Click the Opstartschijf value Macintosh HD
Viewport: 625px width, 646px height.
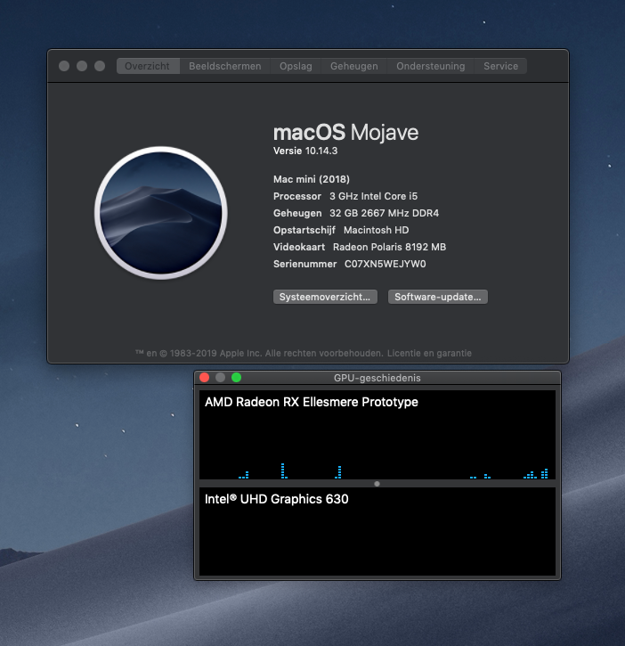click(377, 230)
